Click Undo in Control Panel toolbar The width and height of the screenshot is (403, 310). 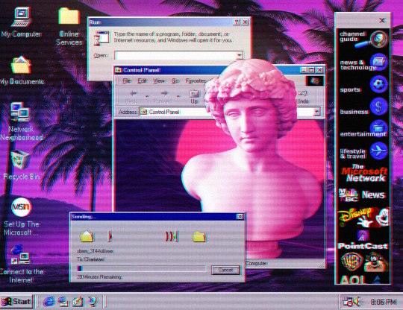click(x=303, y=96)
